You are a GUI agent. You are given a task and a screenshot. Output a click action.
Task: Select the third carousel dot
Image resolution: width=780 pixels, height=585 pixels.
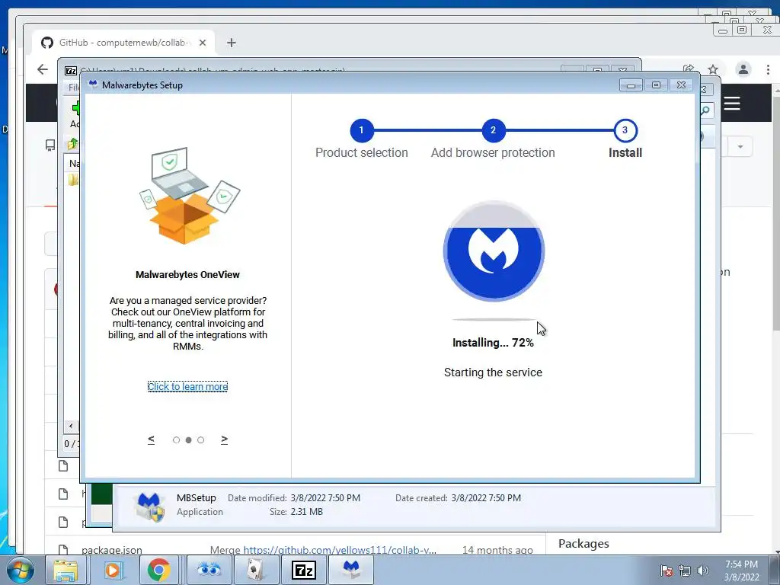[x=200, y=440]
